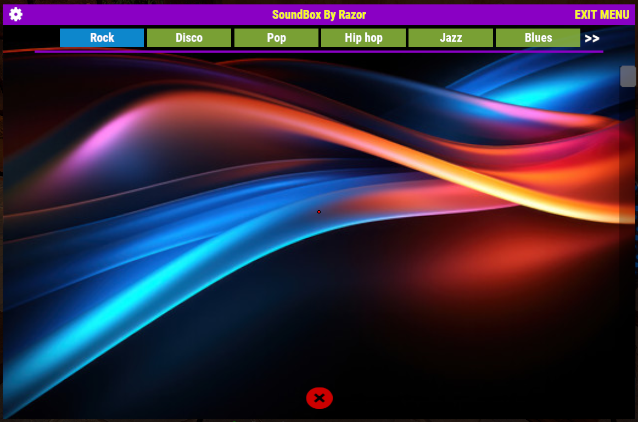The width and height of the screenshot is (638, 422).
Task: Click the small red dot in center
Action: click(319, 212)
